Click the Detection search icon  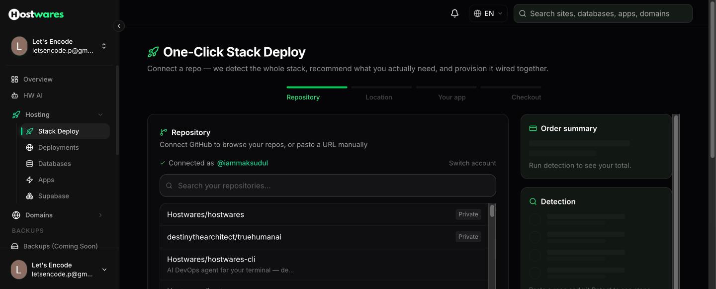533,201
